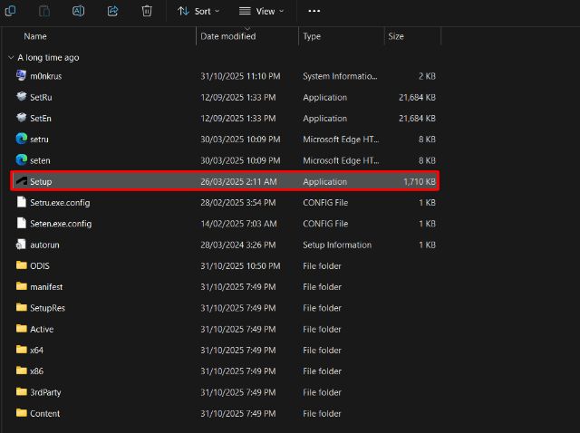Select the m0nkrus system information file icon
The width and height of the screenshot is (580, 433).
point(22,76)
